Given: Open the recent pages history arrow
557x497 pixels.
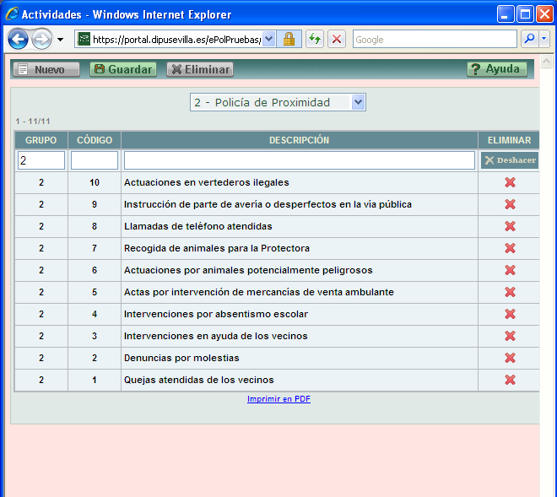Looking at the screenshot, I should (x=61, y=40).
